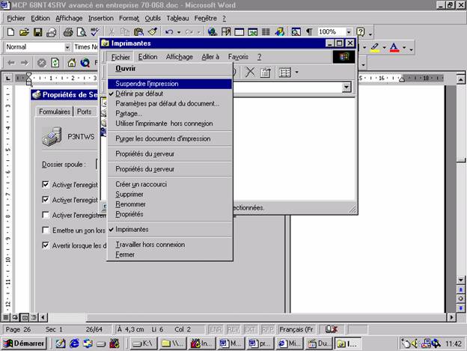This screenshot has height=351, width=467.
Task: Enable the unchecked Activer l'enregistrem checkbox
Action: (46, 215)
